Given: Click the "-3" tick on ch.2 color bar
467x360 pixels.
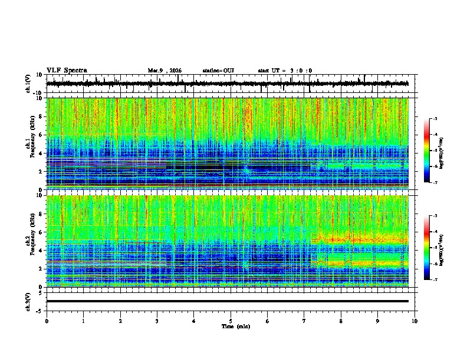Looking at the screenshot, I should pos(435,216).
